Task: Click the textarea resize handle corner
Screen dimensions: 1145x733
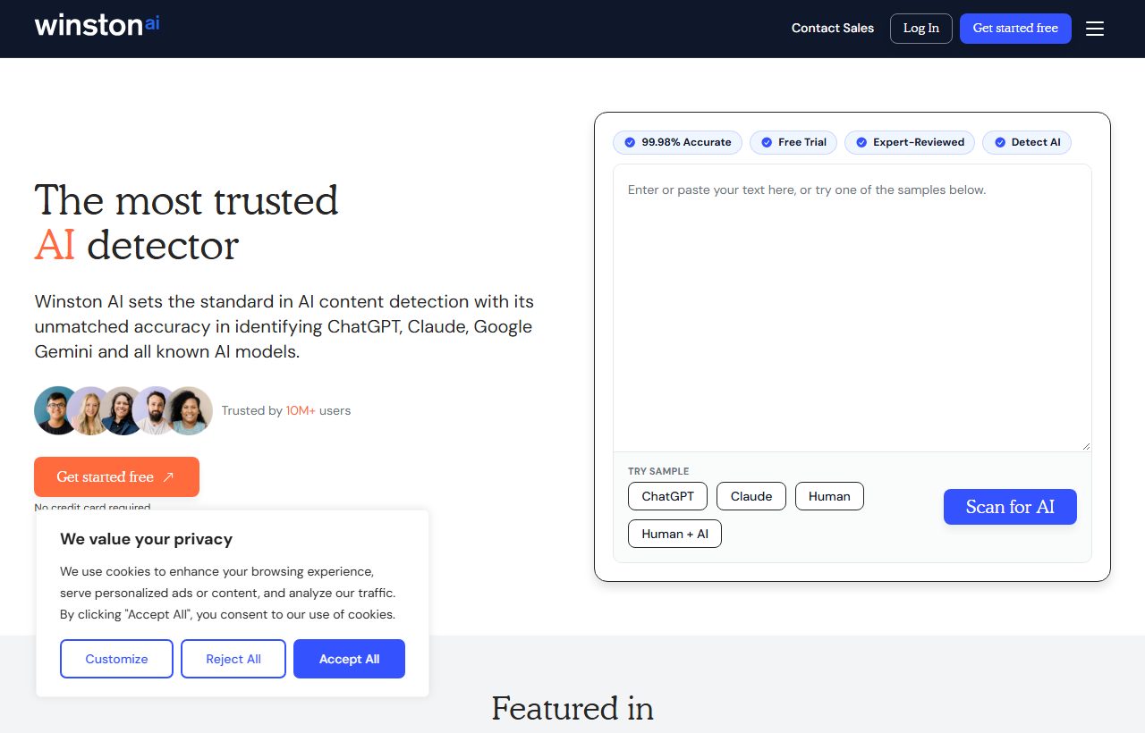Action: point(1086,446)
